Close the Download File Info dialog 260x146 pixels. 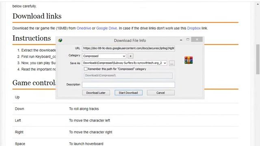(197, 40)
